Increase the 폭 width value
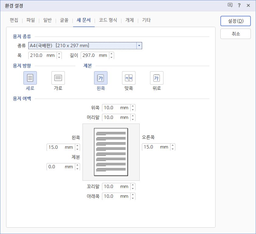The image size is (256, 234). (59, 54)
